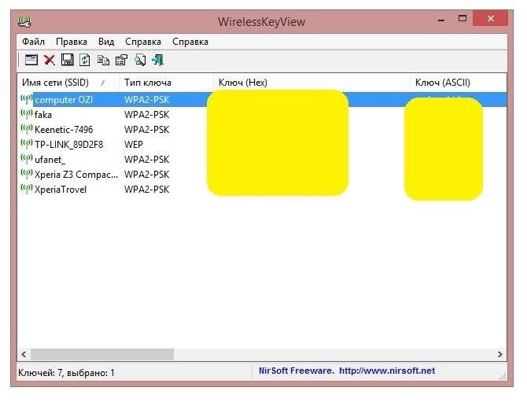Click antenna icon beside TP-LINK_89D2F8
This screenshot has width=527, height=402.
coord(27,144)
